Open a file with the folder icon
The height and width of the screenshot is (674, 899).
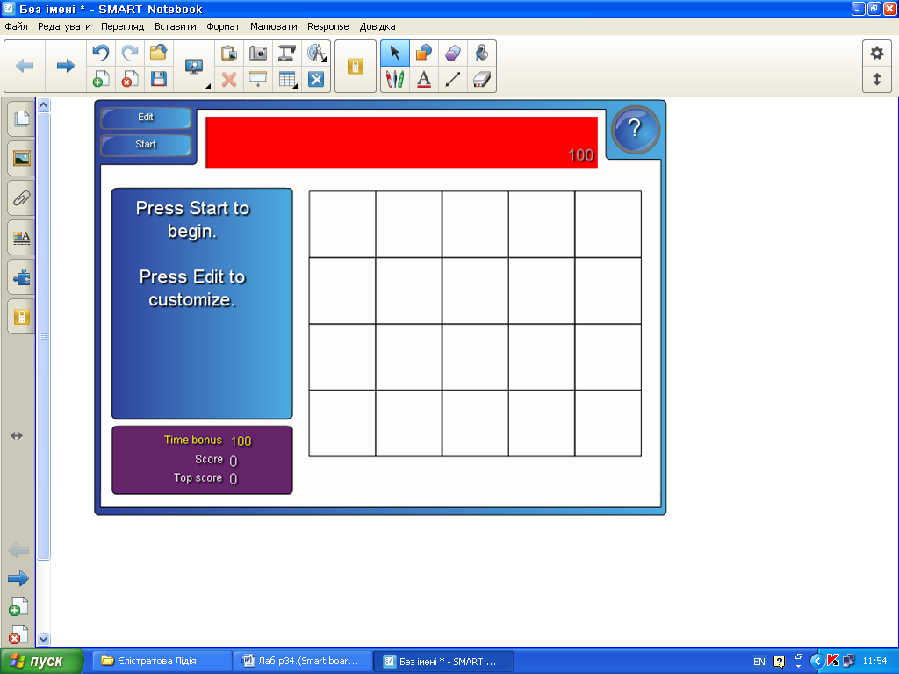[x=159, y=54]
